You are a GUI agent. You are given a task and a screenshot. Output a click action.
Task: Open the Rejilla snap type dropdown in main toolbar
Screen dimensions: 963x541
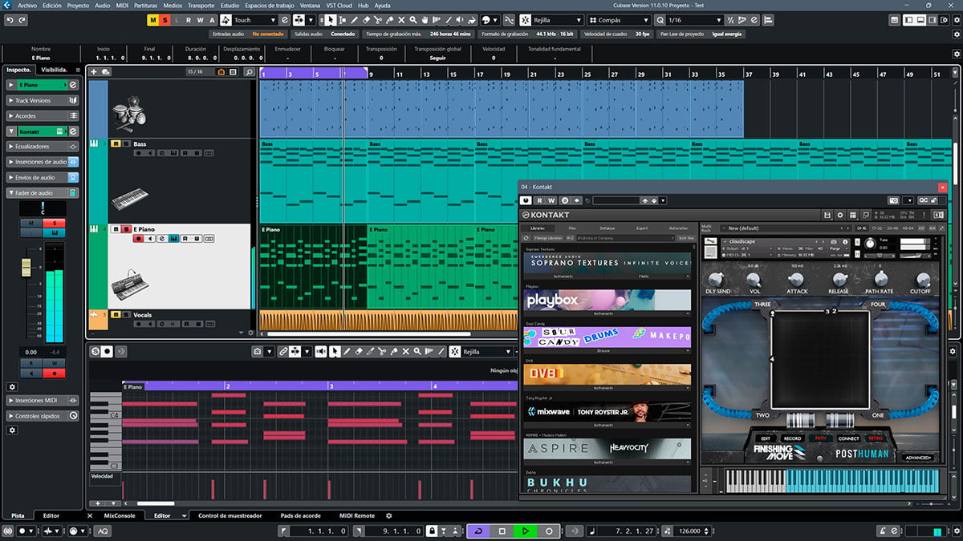(x=558, y=20)
